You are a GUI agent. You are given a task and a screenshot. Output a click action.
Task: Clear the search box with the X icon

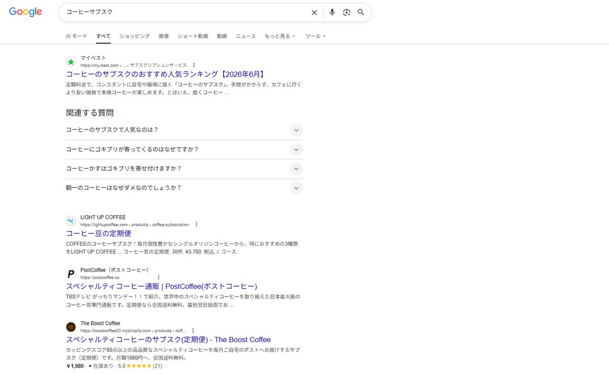(x=314, y=12)
